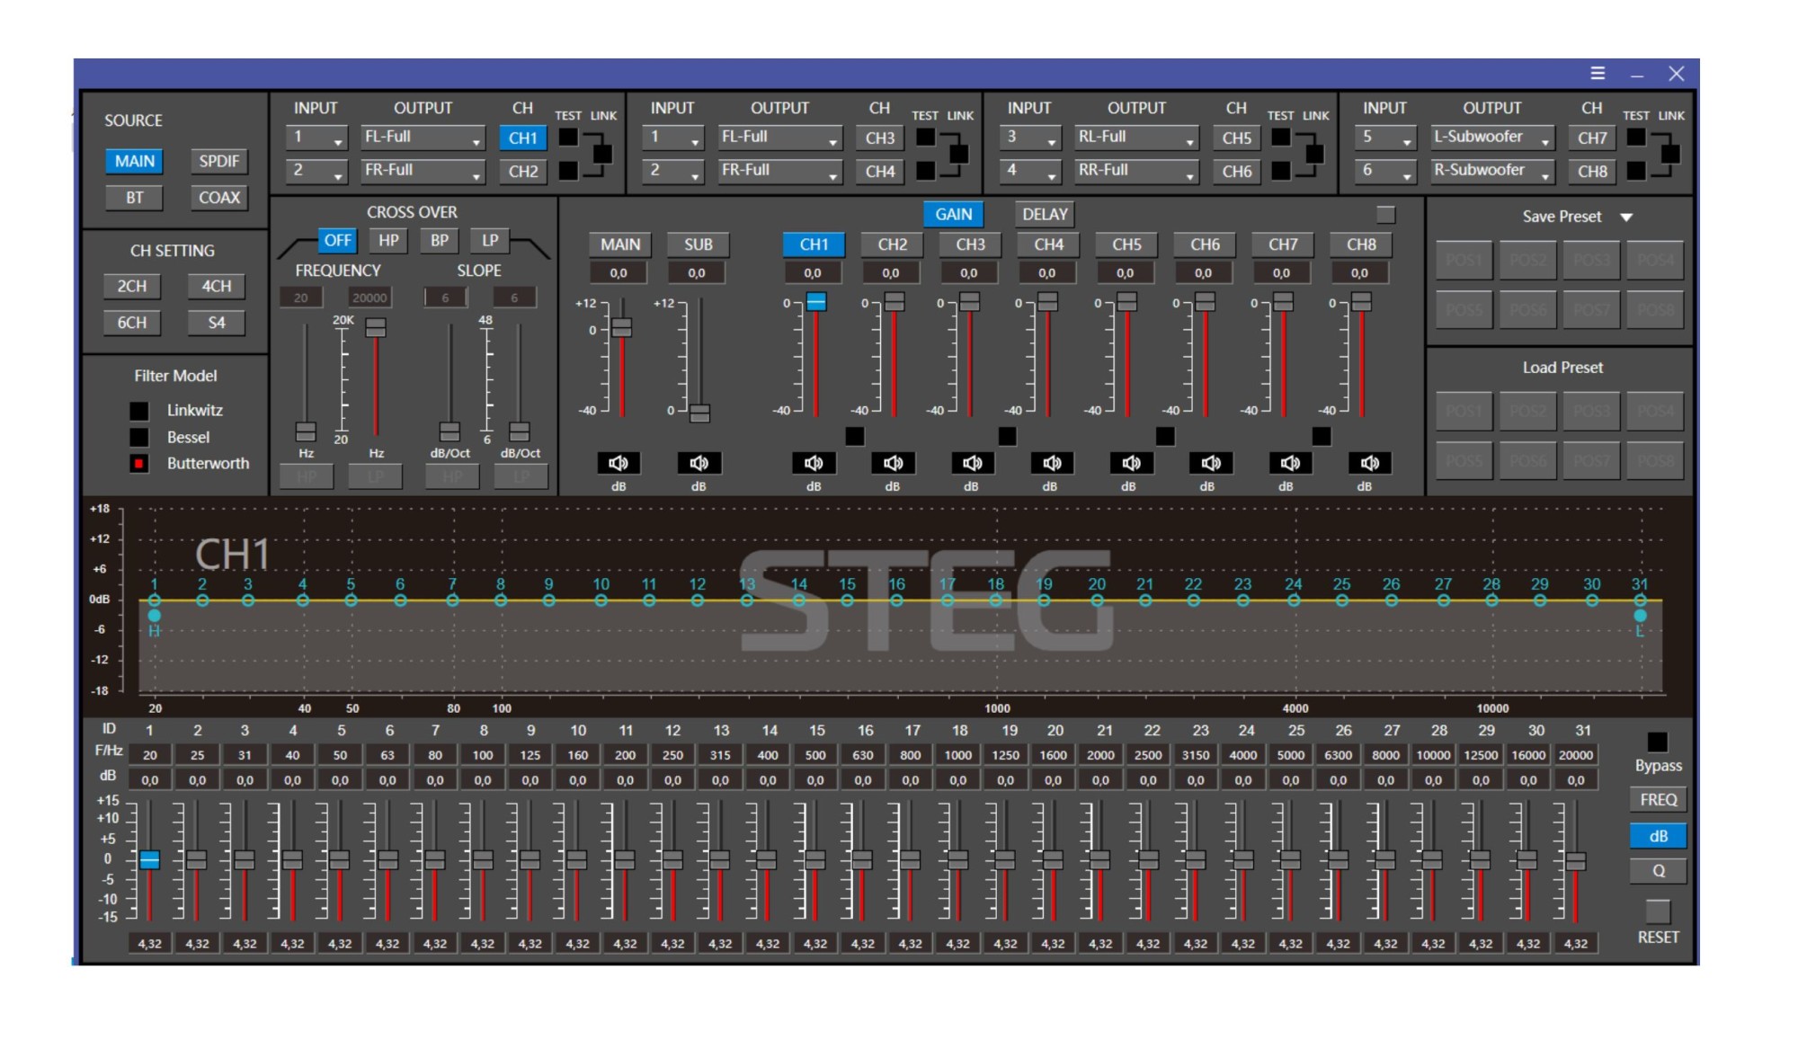Image resolution: width=1798 pixels, height=1040 pixels.
Task: Select the LP crossover mode
Action: 490,241
